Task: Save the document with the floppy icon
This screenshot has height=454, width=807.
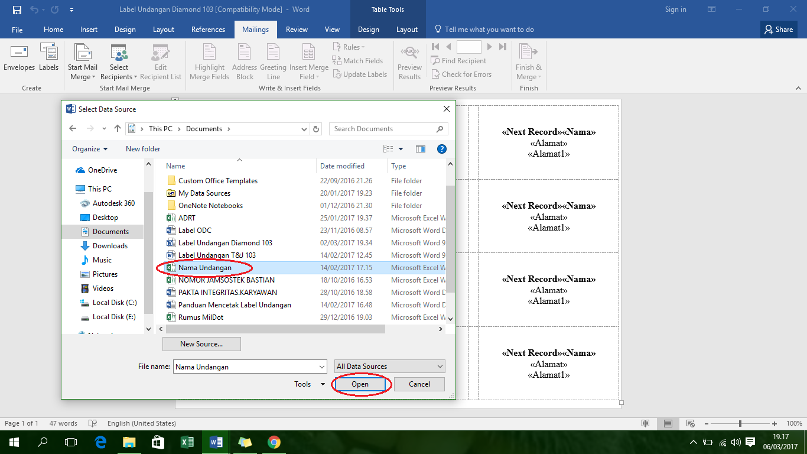Action: 17,9
